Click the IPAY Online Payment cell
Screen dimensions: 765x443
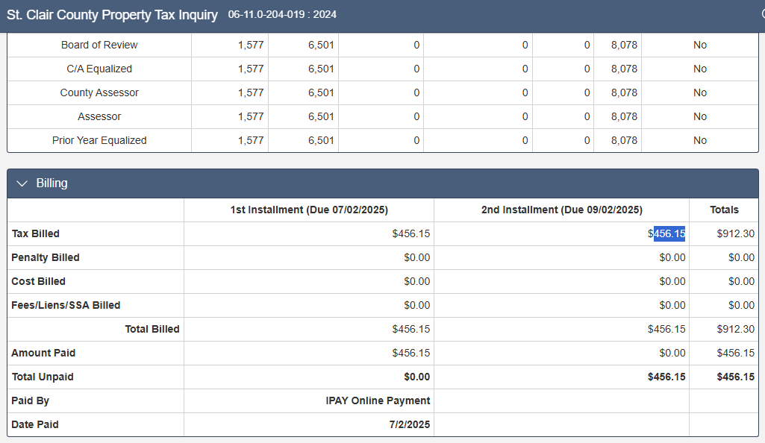[x=378, y=400]
